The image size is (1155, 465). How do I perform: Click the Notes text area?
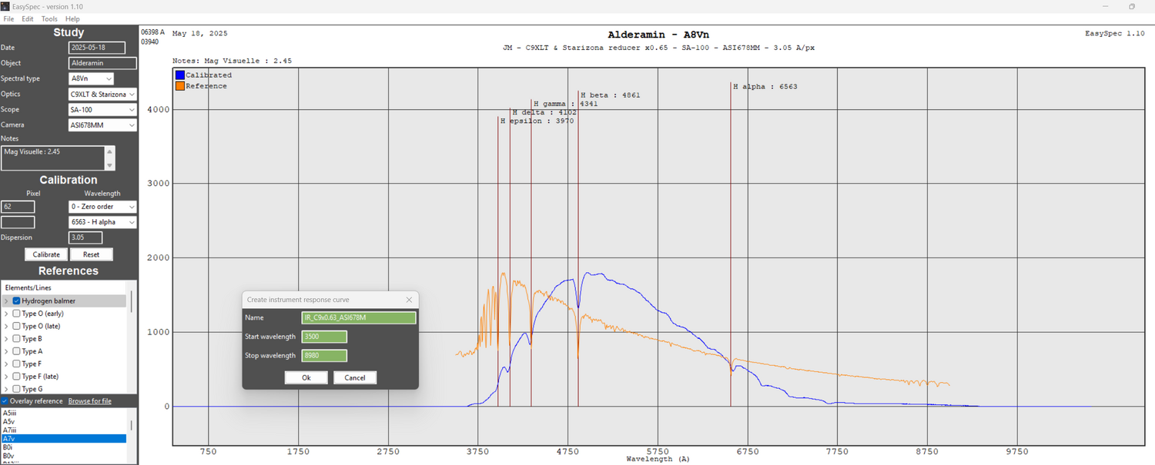tap(53, 158)
